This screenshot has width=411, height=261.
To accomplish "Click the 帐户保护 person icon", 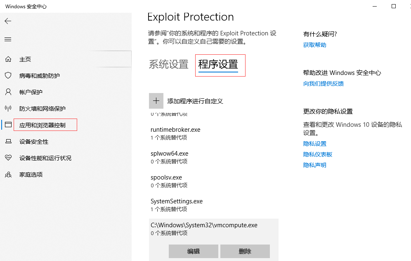I will click(x=8, y=92).
